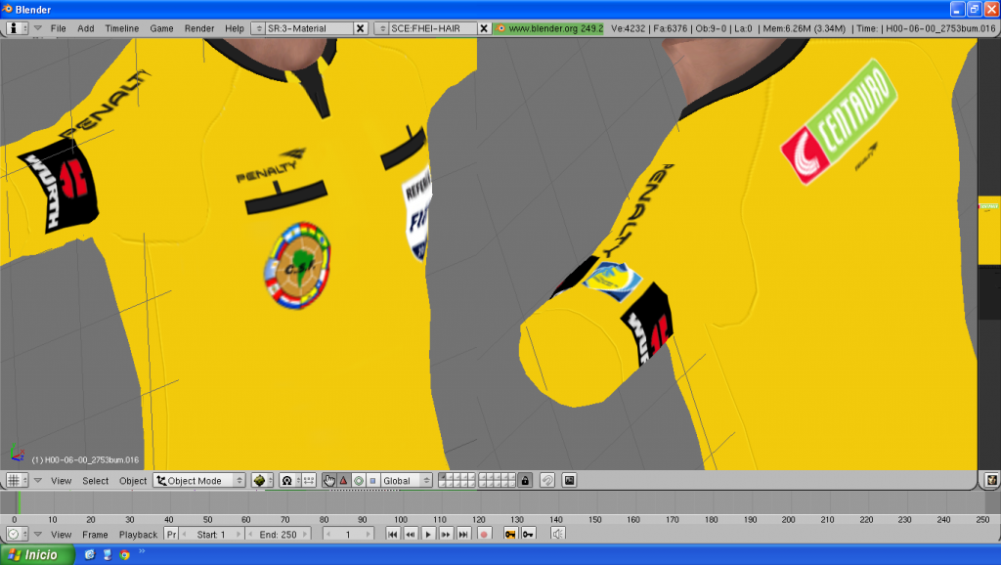Toggle the layer lock icon

coord(525,481)
